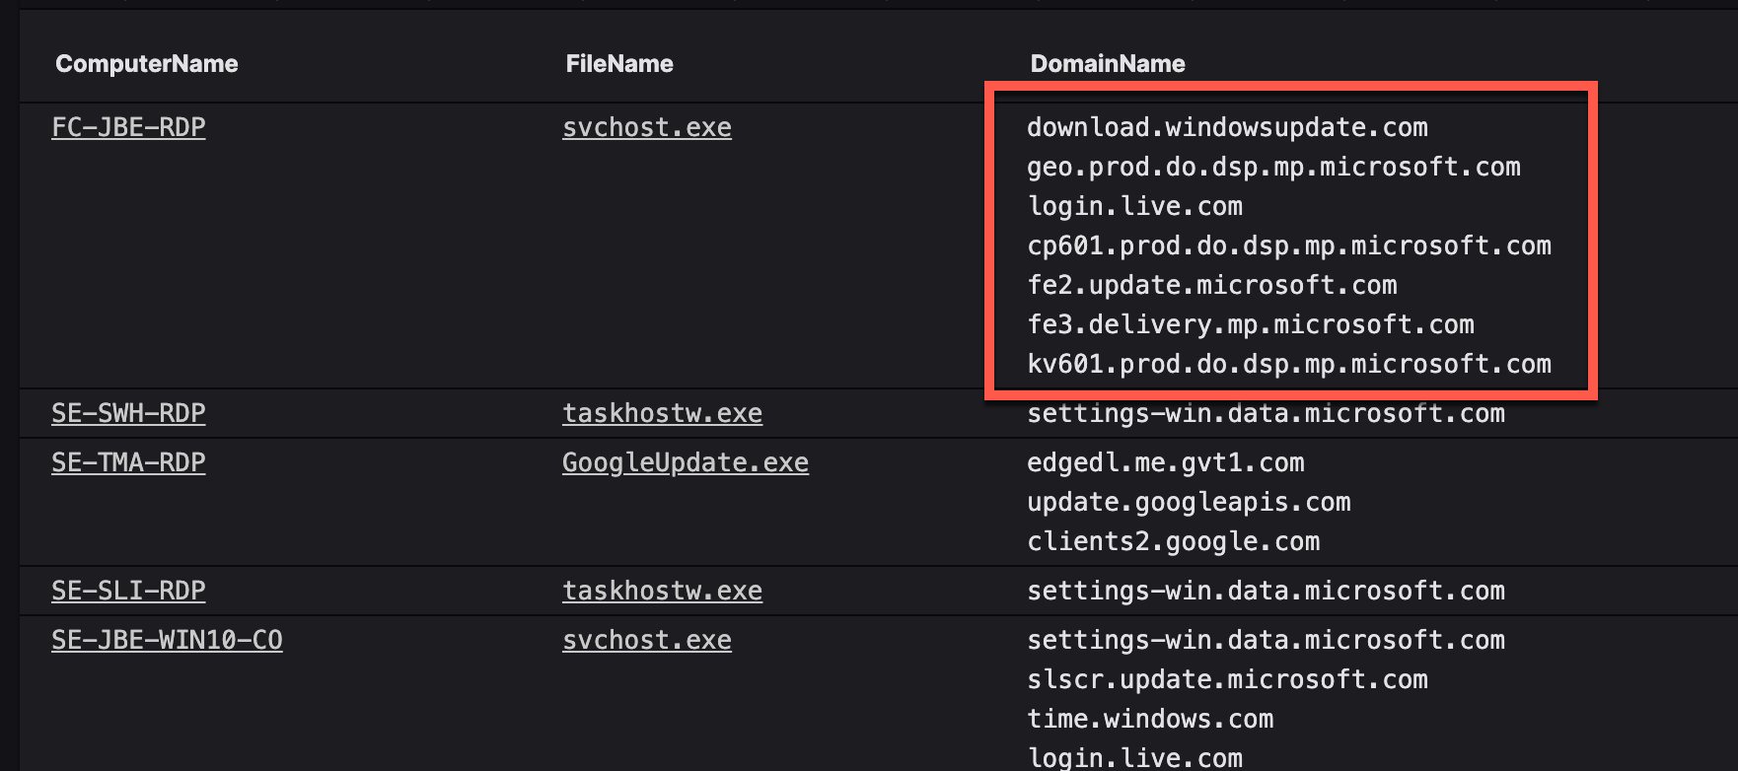Image resolution: width=1738 pixels, height=771 pixels.
Task: Sort by the ComputerName column header
Action: point(147,64)
